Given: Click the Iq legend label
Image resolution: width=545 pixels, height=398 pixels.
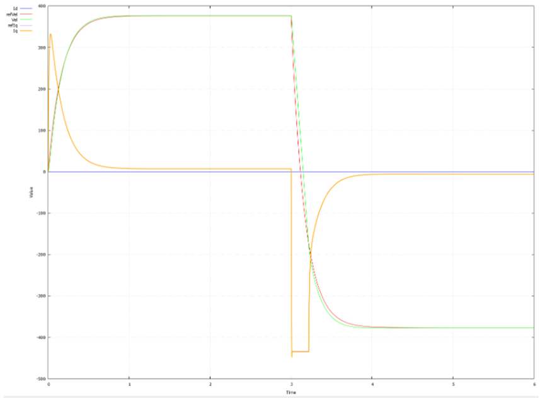Looking at the screenshot, I should [15, 30].
